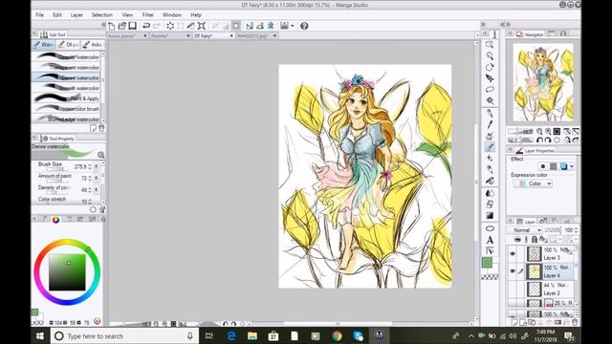Viewport: 612px width, 344px height.
Task: Pick a color in the color wheel square
Action: [x=67, y=272]
